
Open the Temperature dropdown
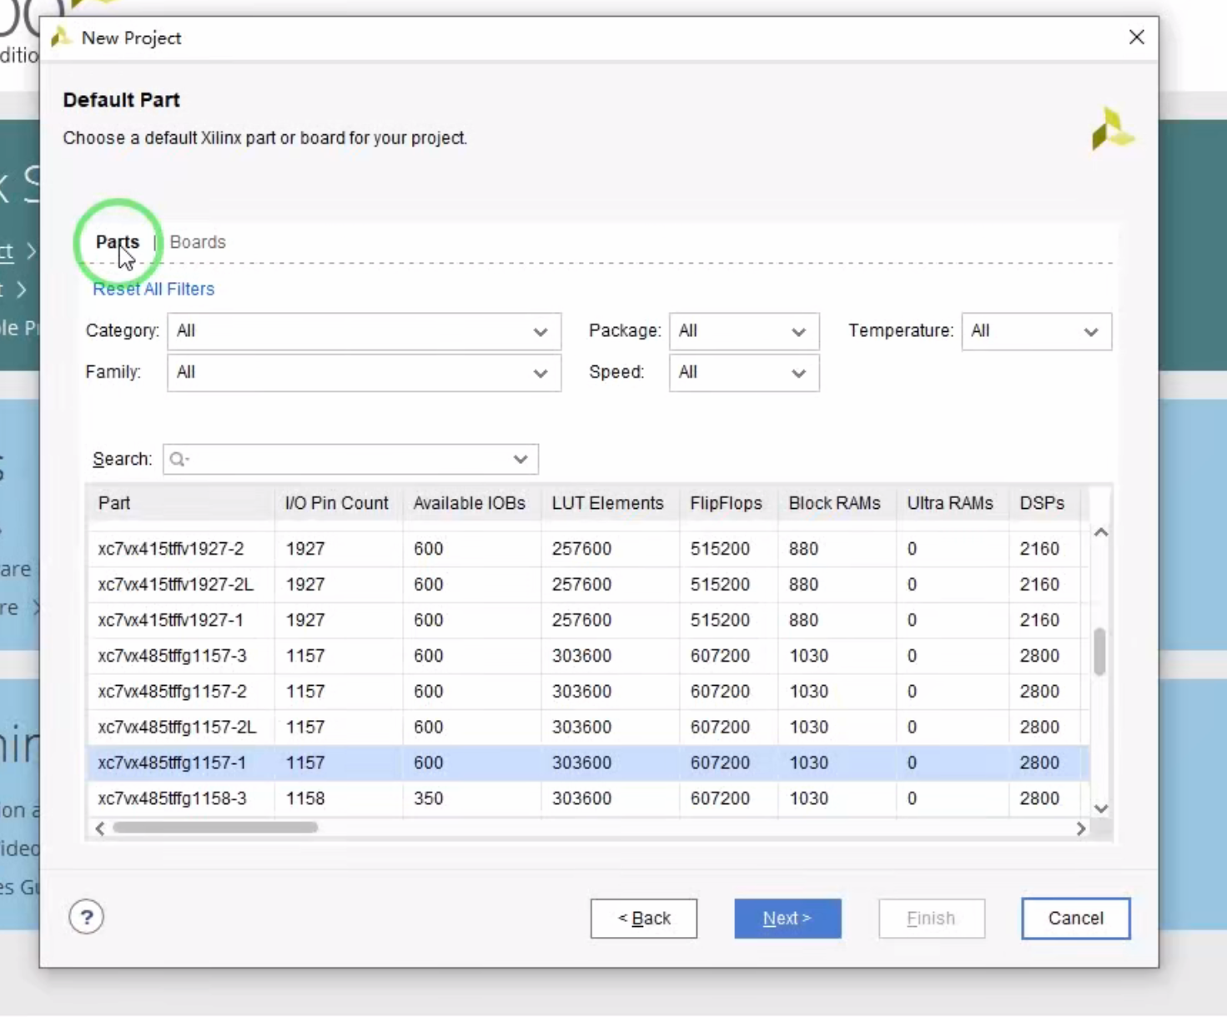point(1037,331)
